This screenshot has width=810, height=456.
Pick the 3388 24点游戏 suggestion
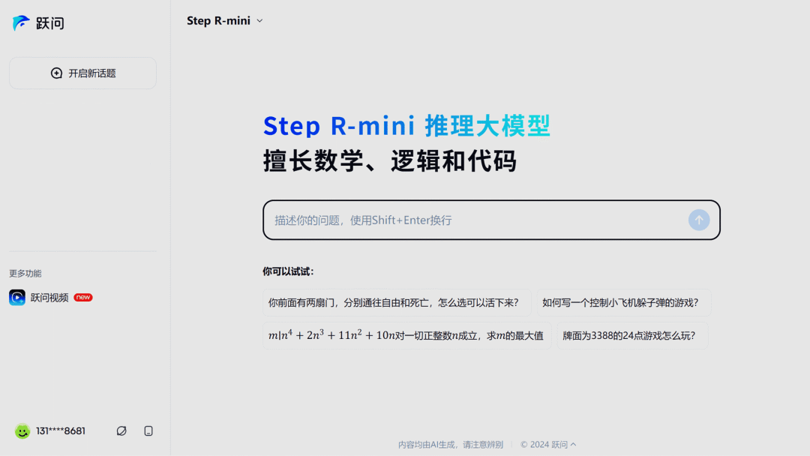pos(632,336)
